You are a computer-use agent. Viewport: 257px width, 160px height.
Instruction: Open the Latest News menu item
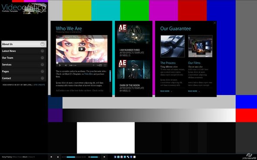[24, 51]
